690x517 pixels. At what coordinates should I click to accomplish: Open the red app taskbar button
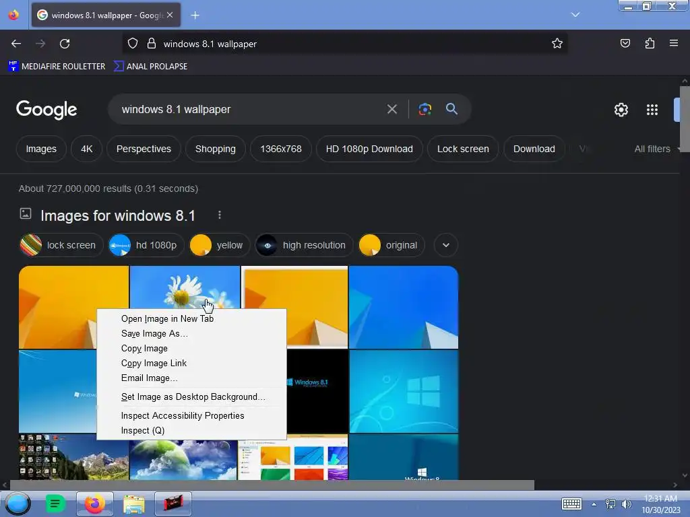pos(173,504)
